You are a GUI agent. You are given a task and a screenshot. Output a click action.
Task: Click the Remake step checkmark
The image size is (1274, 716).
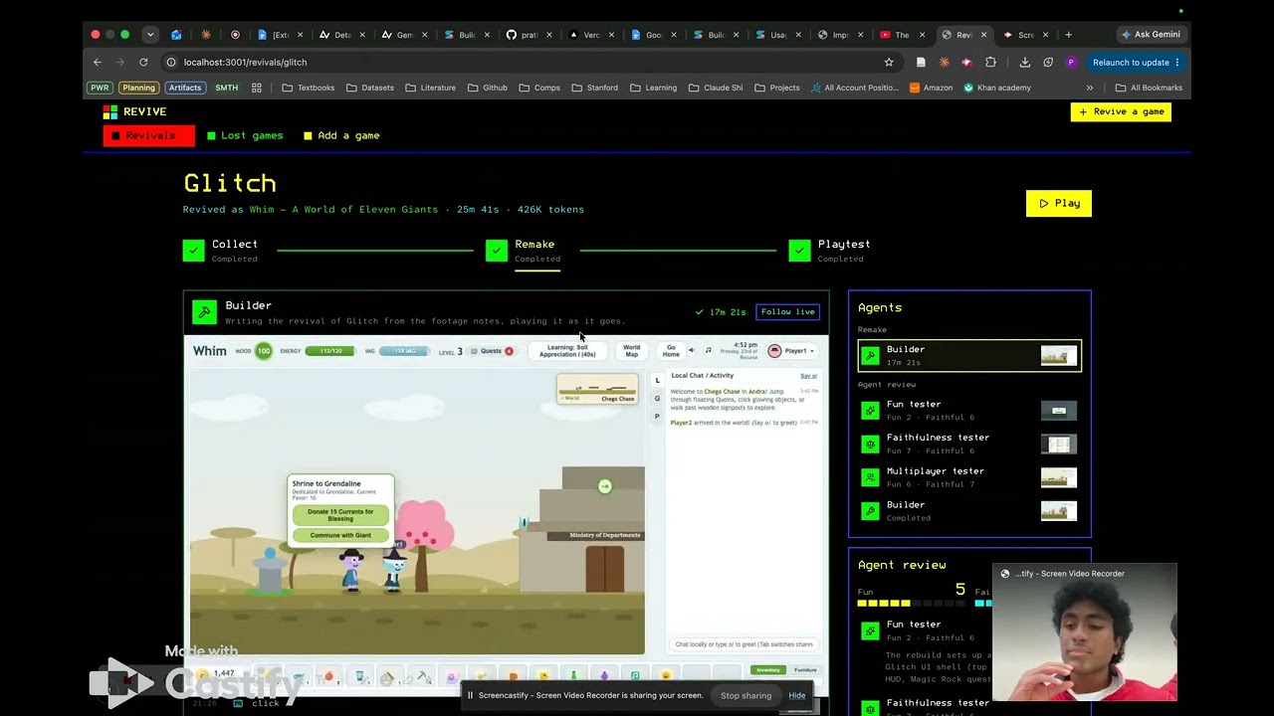point(497,251)
